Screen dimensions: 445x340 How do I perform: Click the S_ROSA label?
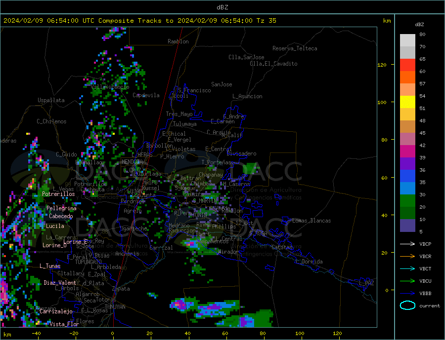[x=258, y=233]
